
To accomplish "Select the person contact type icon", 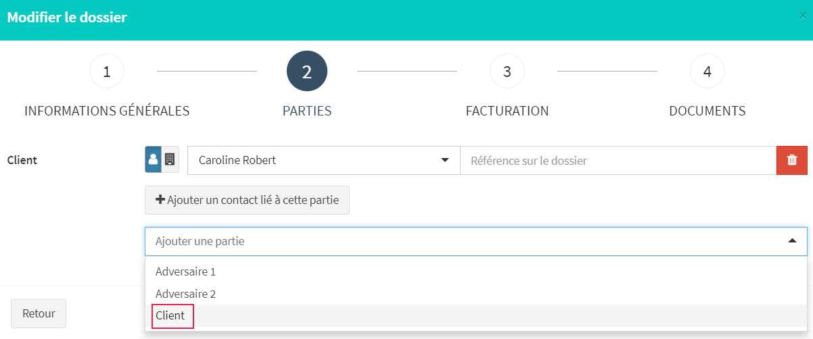I will click(x=154, y=160).
